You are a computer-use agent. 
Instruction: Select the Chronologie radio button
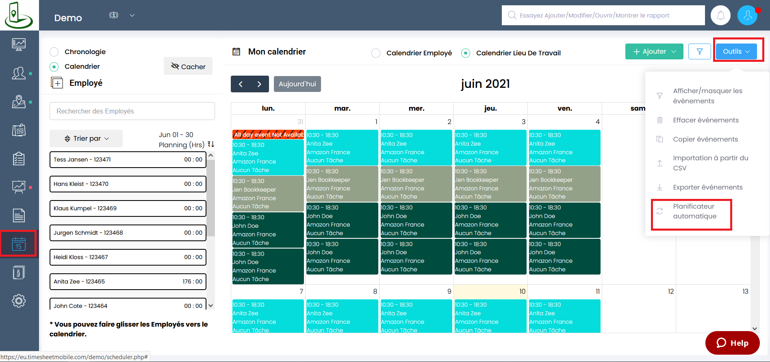[54, 52]
